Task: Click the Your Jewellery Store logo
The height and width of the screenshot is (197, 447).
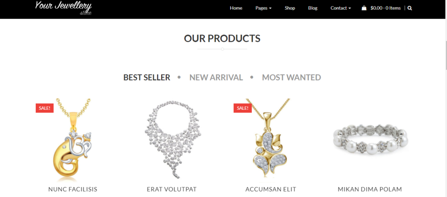Action: [63, 8]
